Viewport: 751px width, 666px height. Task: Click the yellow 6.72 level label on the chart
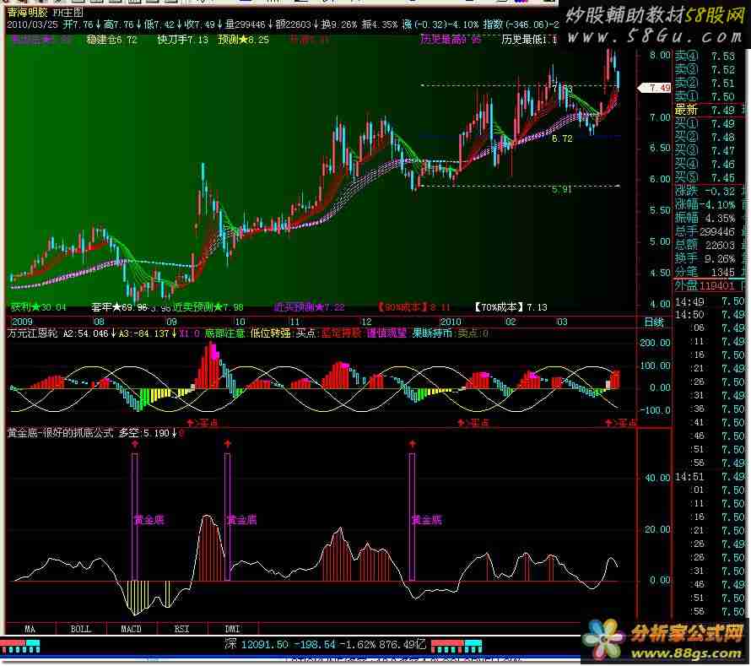point(562,139)
